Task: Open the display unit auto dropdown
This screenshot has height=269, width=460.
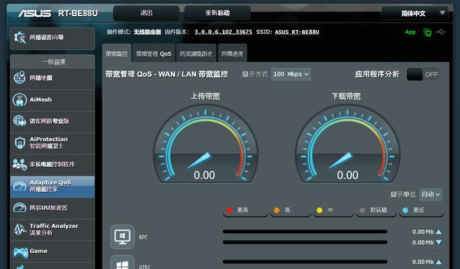Action: tap(430, 194)
